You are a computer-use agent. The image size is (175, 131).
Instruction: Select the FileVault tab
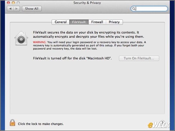click(79, 22)
